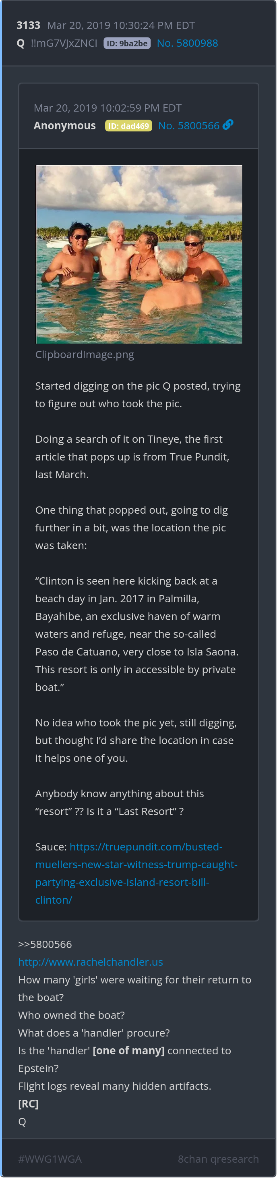Image resolution: width=277 pixels, height=1178 pixels.
Task: Click the bold [one of many] text
Action: coord(128,1050)
